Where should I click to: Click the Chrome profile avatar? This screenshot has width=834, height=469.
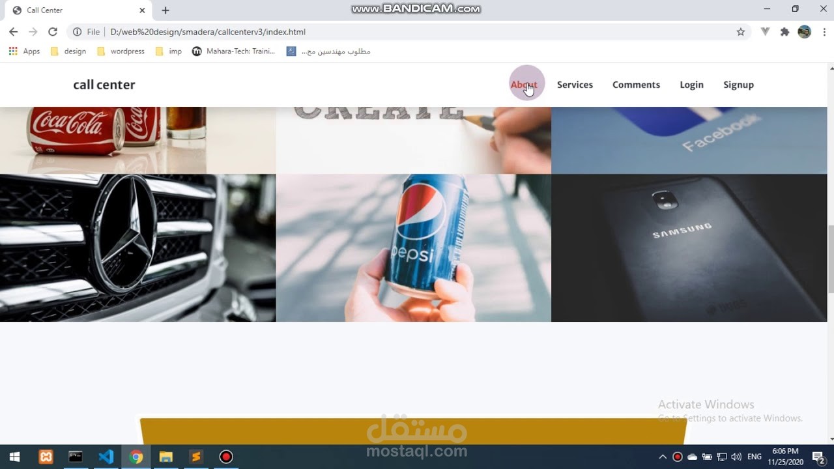pyautogui.click(x=802, y=31)
